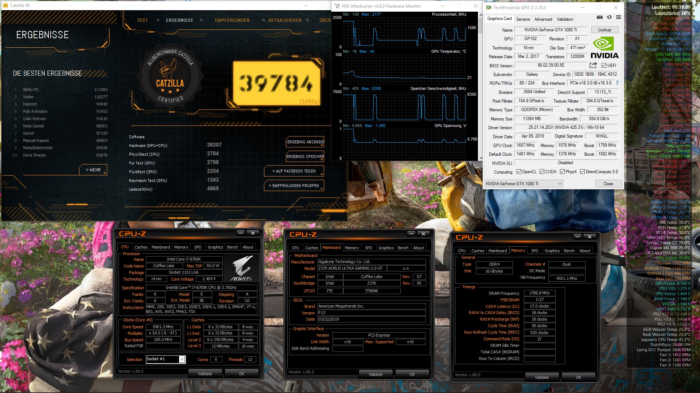This screenshot has height=393, width=700.
Task: Click EMPFEHLUNGEN PRUEFEN button
Action: [294, 186]
